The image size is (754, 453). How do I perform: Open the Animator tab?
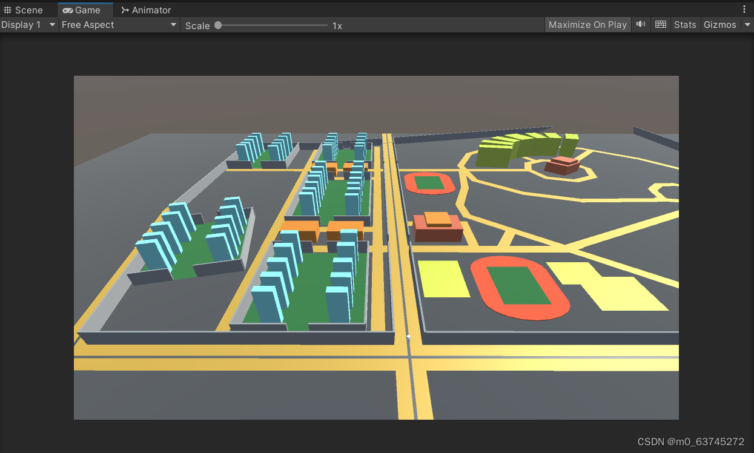point(145,10)
